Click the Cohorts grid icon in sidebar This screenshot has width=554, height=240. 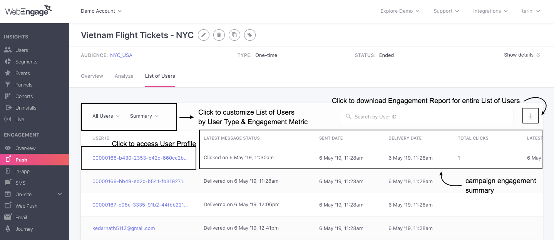pyautogui.click(x=8, y=96)
